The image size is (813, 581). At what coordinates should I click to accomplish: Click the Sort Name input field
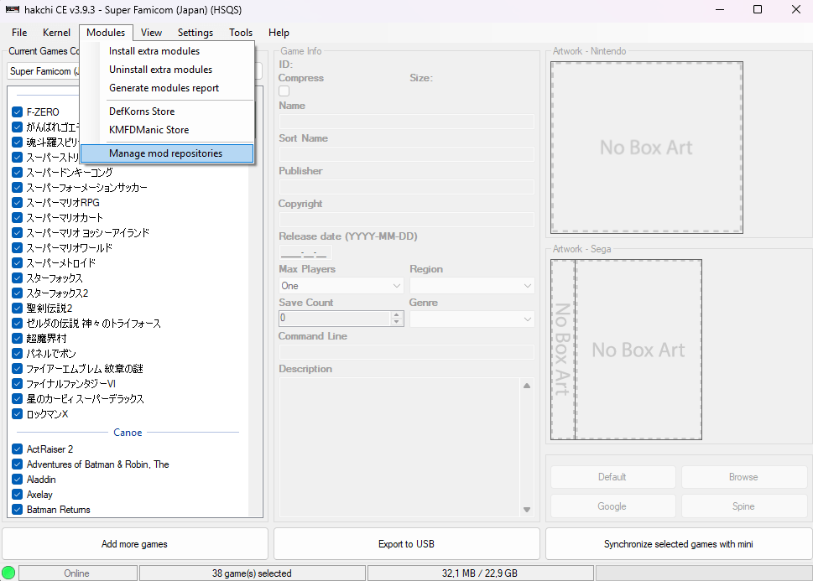click(406, 154)
